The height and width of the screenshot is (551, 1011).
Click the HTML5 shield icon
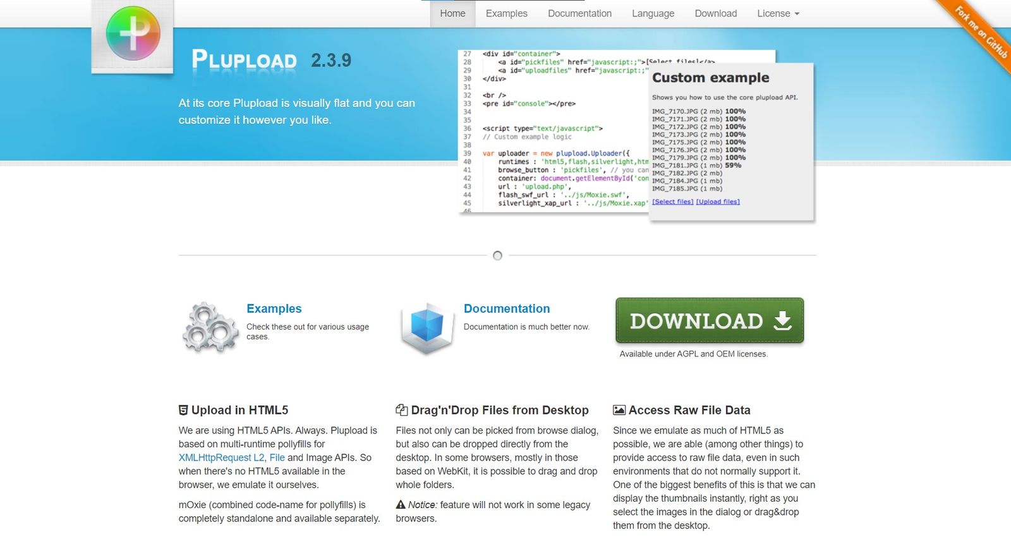(x=183, y=410)
